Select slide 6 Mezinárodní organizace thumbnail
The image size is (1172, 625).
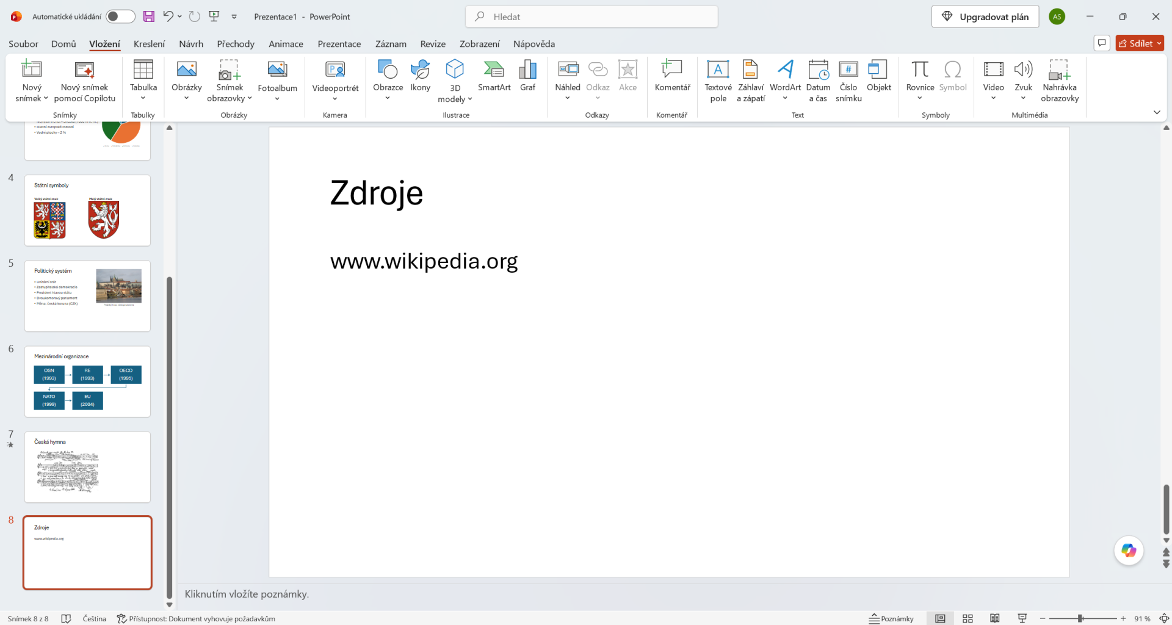(x=87, y=381)
